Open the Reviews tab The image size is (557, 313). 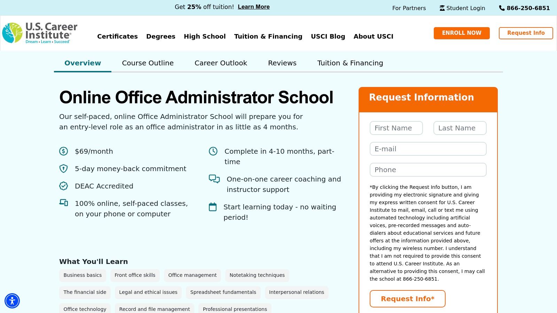coord(282,63)
